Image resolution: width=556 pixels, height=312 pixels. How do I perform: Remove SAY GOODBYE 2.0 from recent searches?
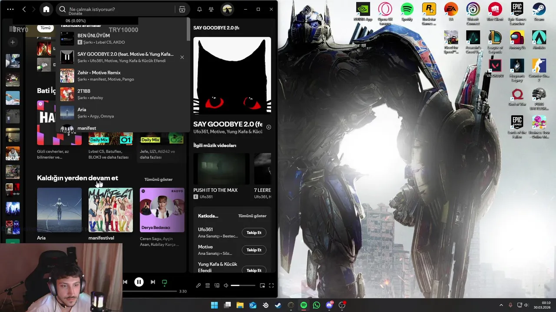click(182, 57)
